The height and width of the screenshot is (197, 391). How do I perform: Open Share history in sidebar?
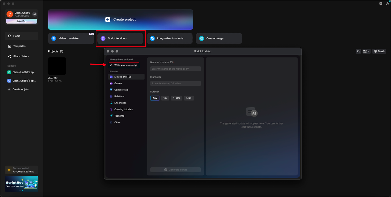click(21, 56)
